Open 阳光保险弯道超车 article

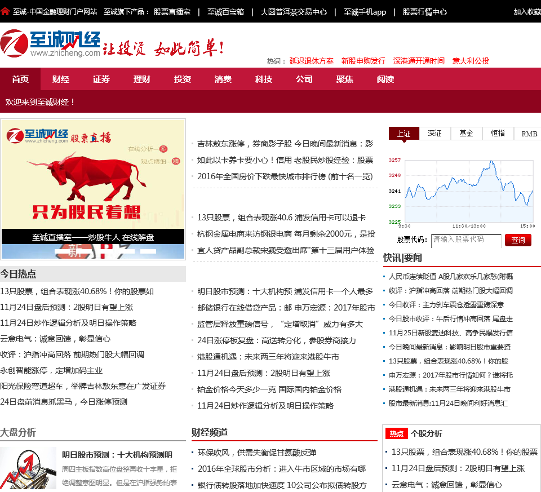(x=83, y=386)
